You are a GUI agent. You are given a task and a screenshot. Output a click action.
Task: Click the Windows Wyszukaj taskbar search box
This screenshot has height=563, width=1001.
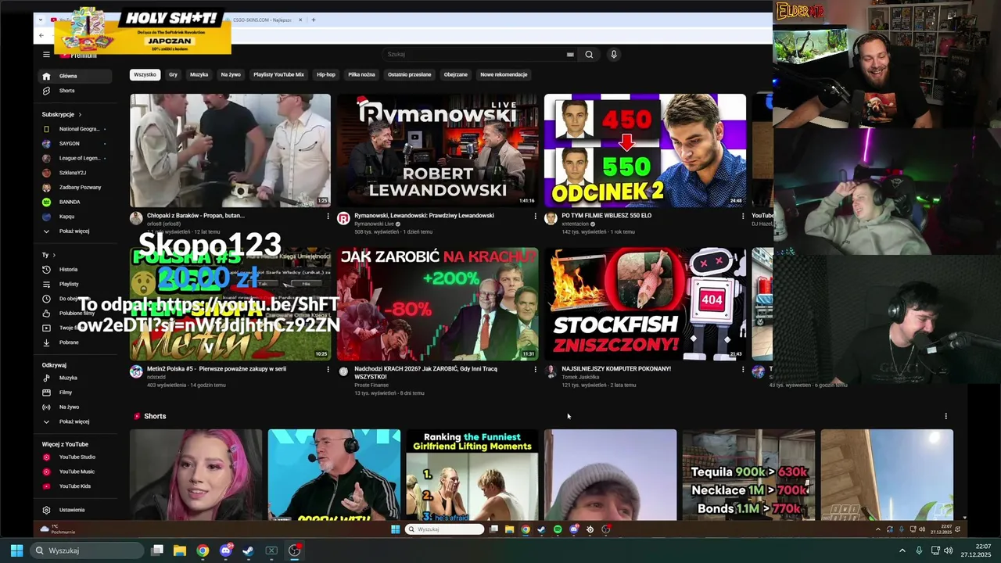(88, 550)
